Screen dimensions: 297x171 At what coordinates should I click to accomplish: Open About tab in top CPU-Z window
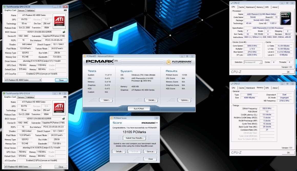pyautogui.click(x=275, y=7)
